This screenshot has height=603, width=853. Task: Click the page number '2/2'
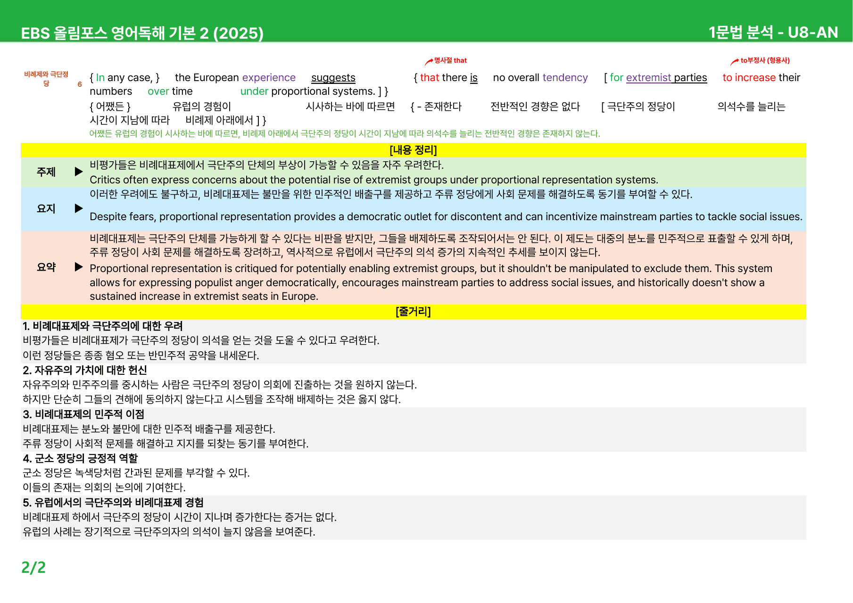(x=33, y=567)
